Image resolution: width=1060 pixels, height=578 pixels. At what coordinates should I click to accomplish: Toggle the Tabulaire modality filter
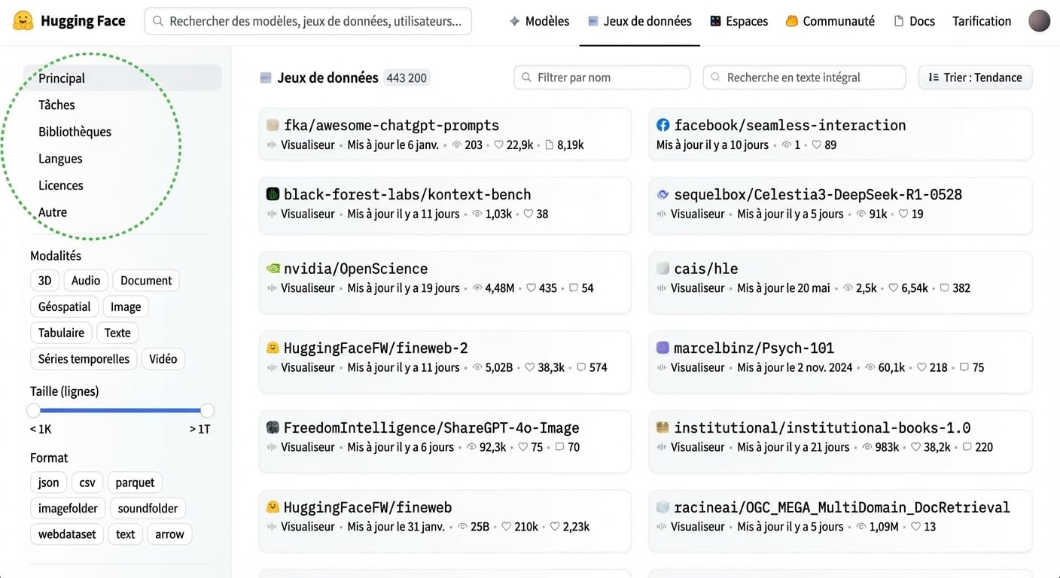[61, 333]
